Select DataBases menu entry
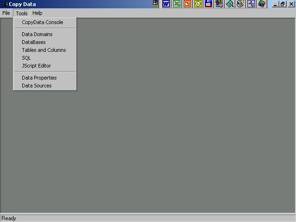 (x=45, y=42)
